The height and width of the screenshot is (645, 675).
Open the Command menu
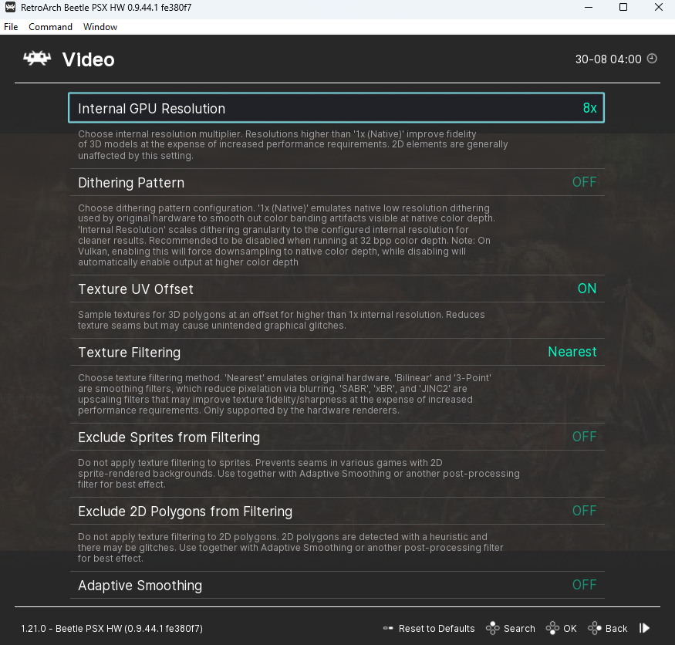(50, 27)
